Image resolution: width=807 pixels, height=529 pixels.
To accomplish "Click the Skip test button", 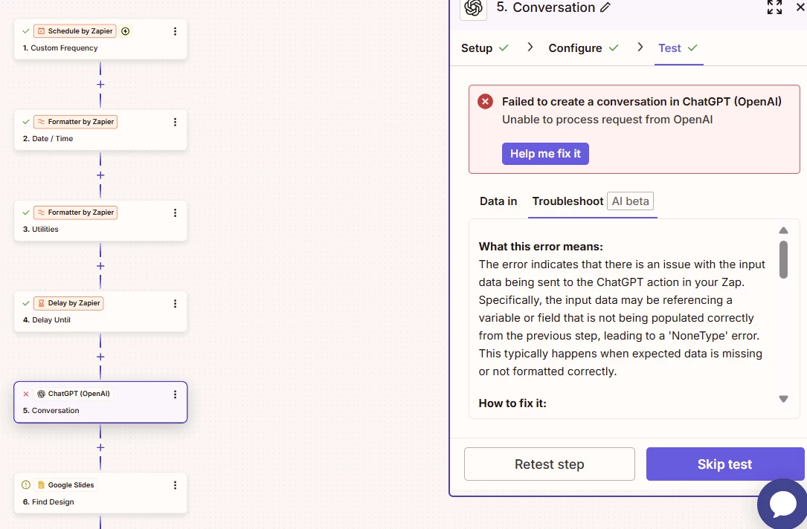I will click(724, 464).
